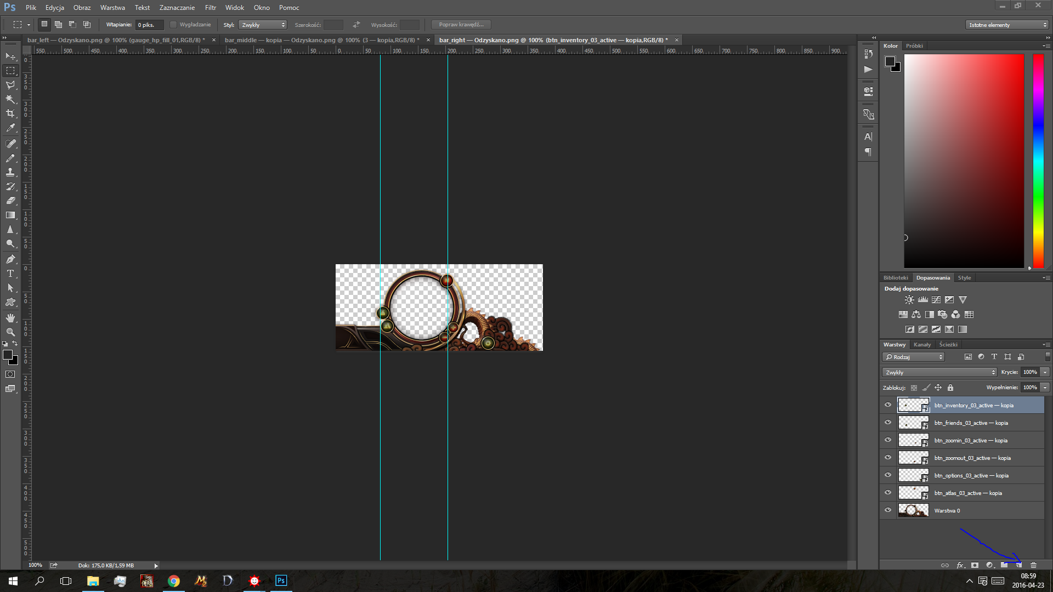The width and height of the screenshot is (1053, 592).
Task: Hide the Warstwa 0 layer
Action: click(888, 510)
